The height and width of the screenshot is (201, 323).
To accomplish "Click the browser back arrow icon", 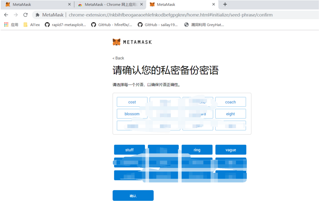I will (6, 15).
